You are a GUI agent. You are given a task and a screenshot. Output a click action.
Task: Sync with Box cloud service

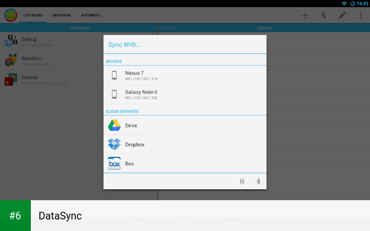(185, 164)
